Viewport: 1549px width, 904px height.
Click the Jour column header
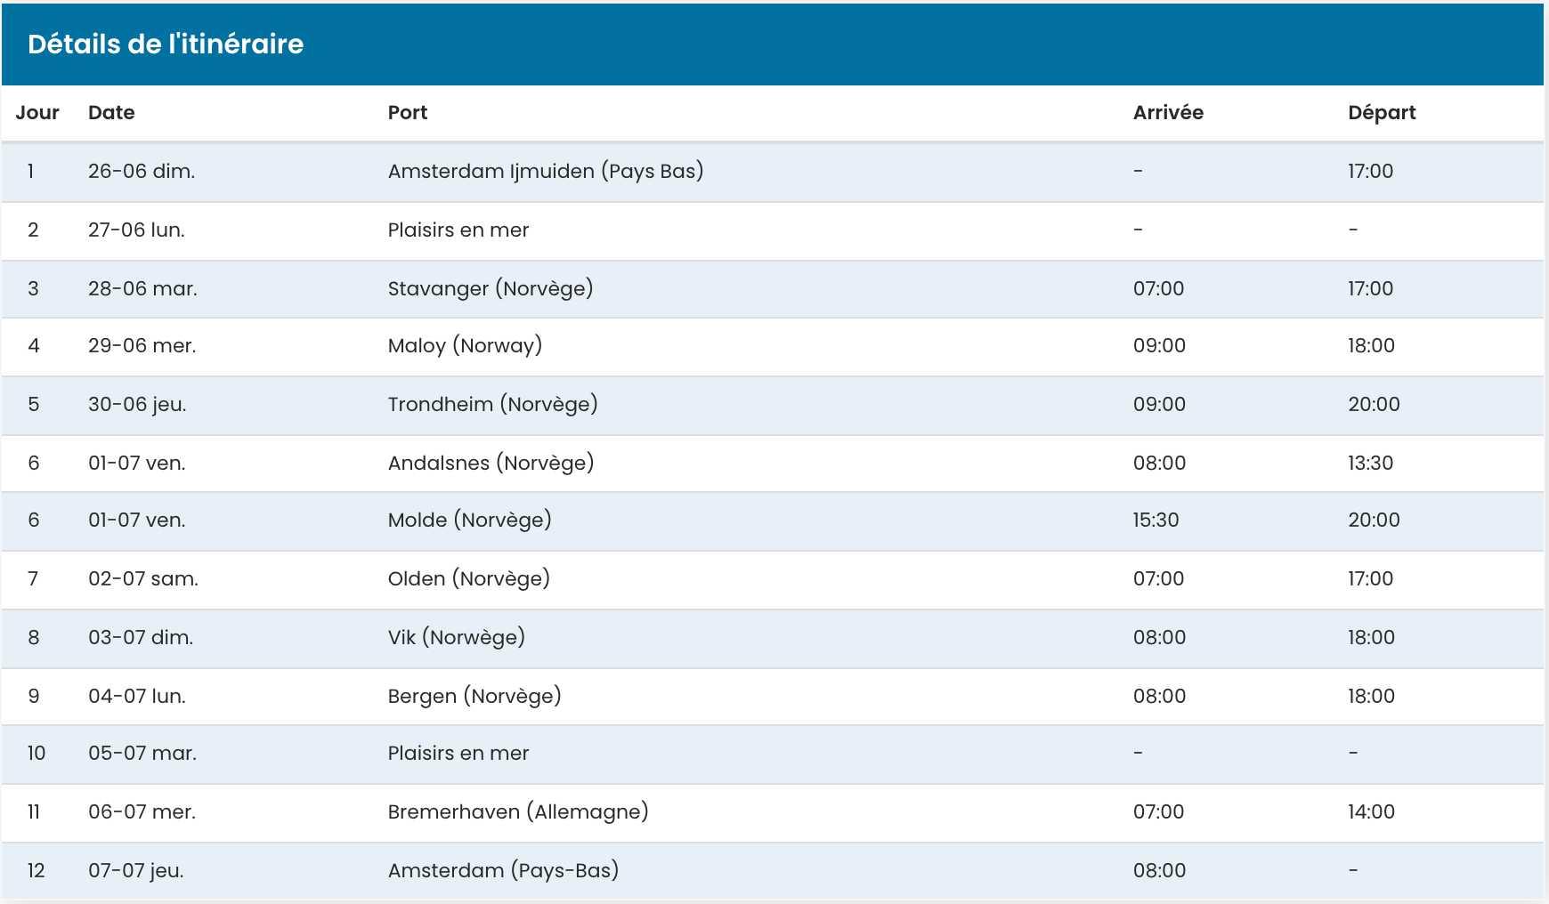click(37, 112)
